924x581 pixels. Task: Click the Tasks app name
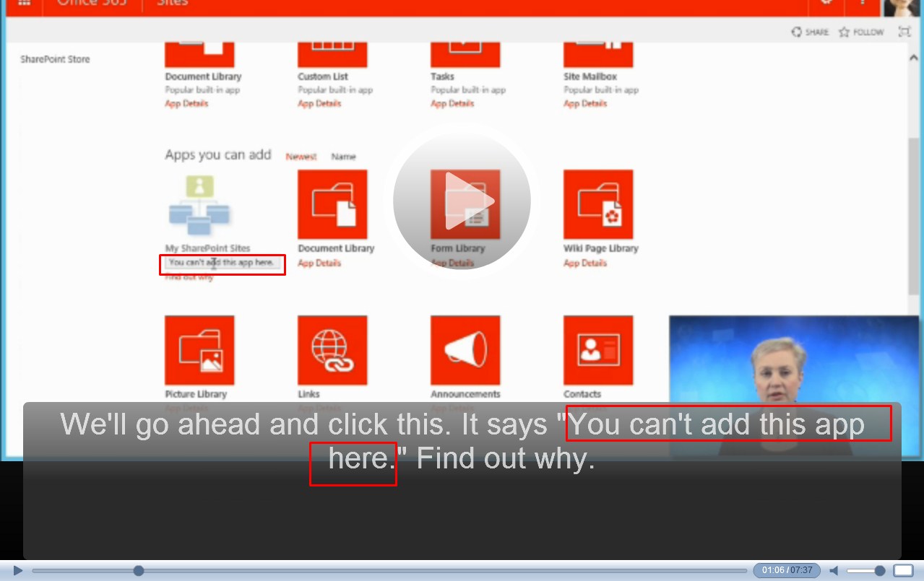coord(442,77)
